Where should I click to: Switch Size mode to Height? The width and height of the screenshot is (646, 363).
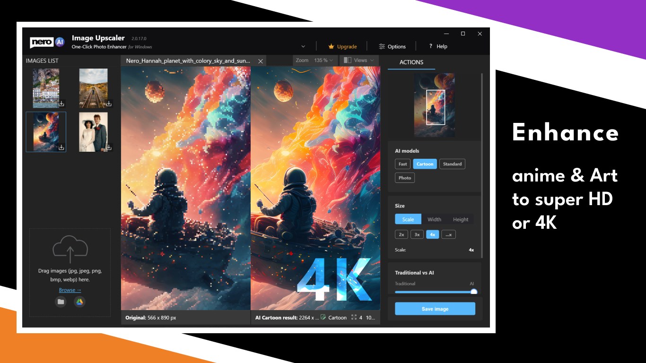(x=461, y=219)
